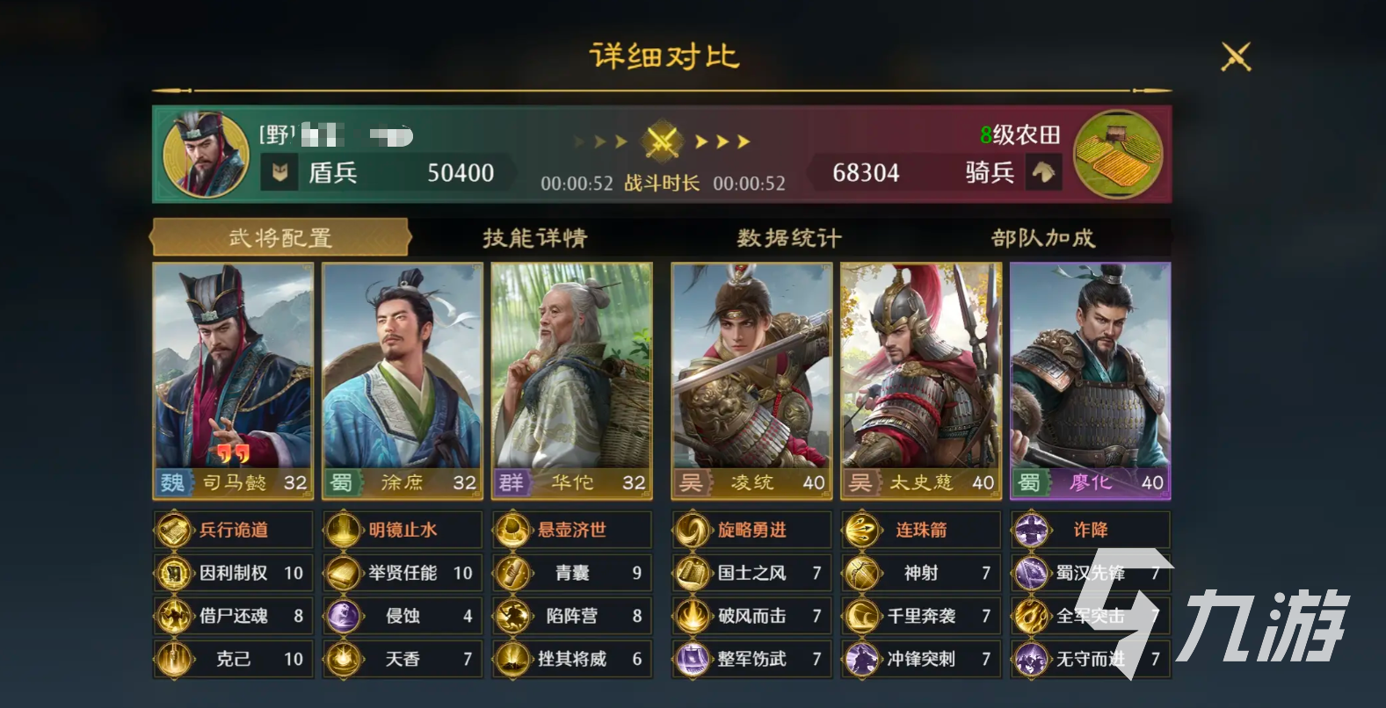Tap the 因利制权 skill button
1386x708 pixels.
click(x=233, y=573)
